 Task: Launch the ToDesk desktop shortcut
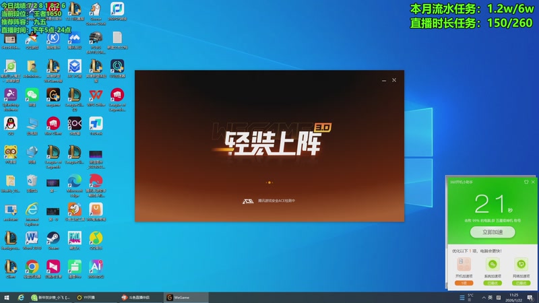pyautogui.click(x=96, y=126)
